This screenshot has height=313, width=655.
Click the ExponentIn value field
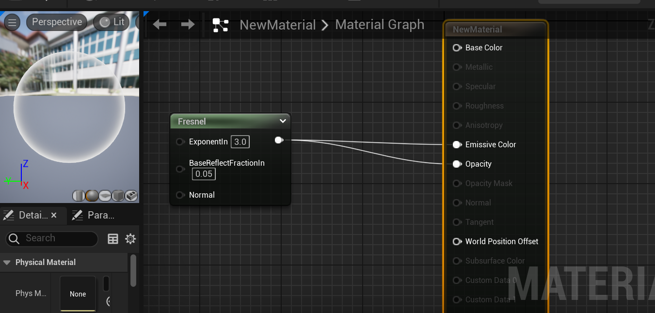240,142
